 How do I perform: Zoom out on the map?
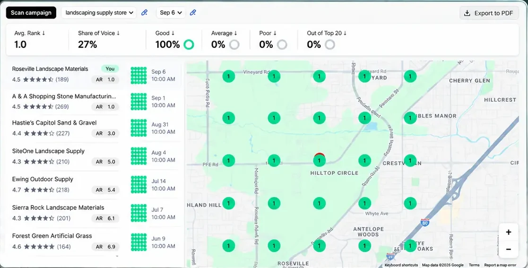[509, 249]
